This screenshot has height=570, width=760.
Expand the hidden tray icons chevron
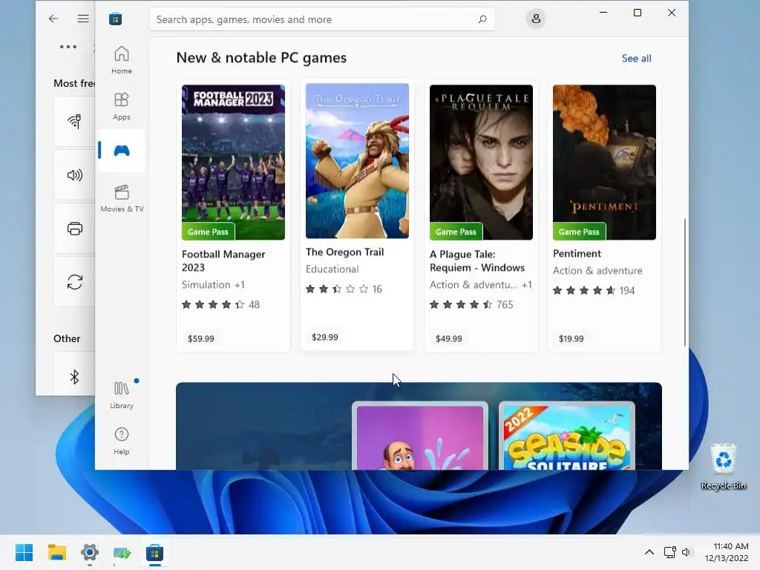pyautogui.click(x=649, y=552)
